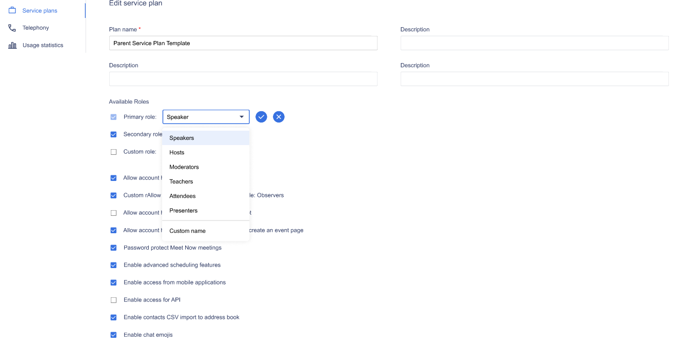Select Speakers from the role list
Viewport: 692px width, 345px height.
182,138
